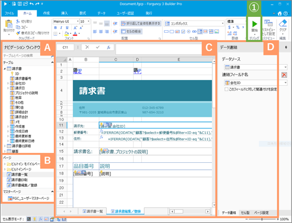Open the データソース 請求書 dropdown
292x223 pixels.
click(x=286, y=67)
